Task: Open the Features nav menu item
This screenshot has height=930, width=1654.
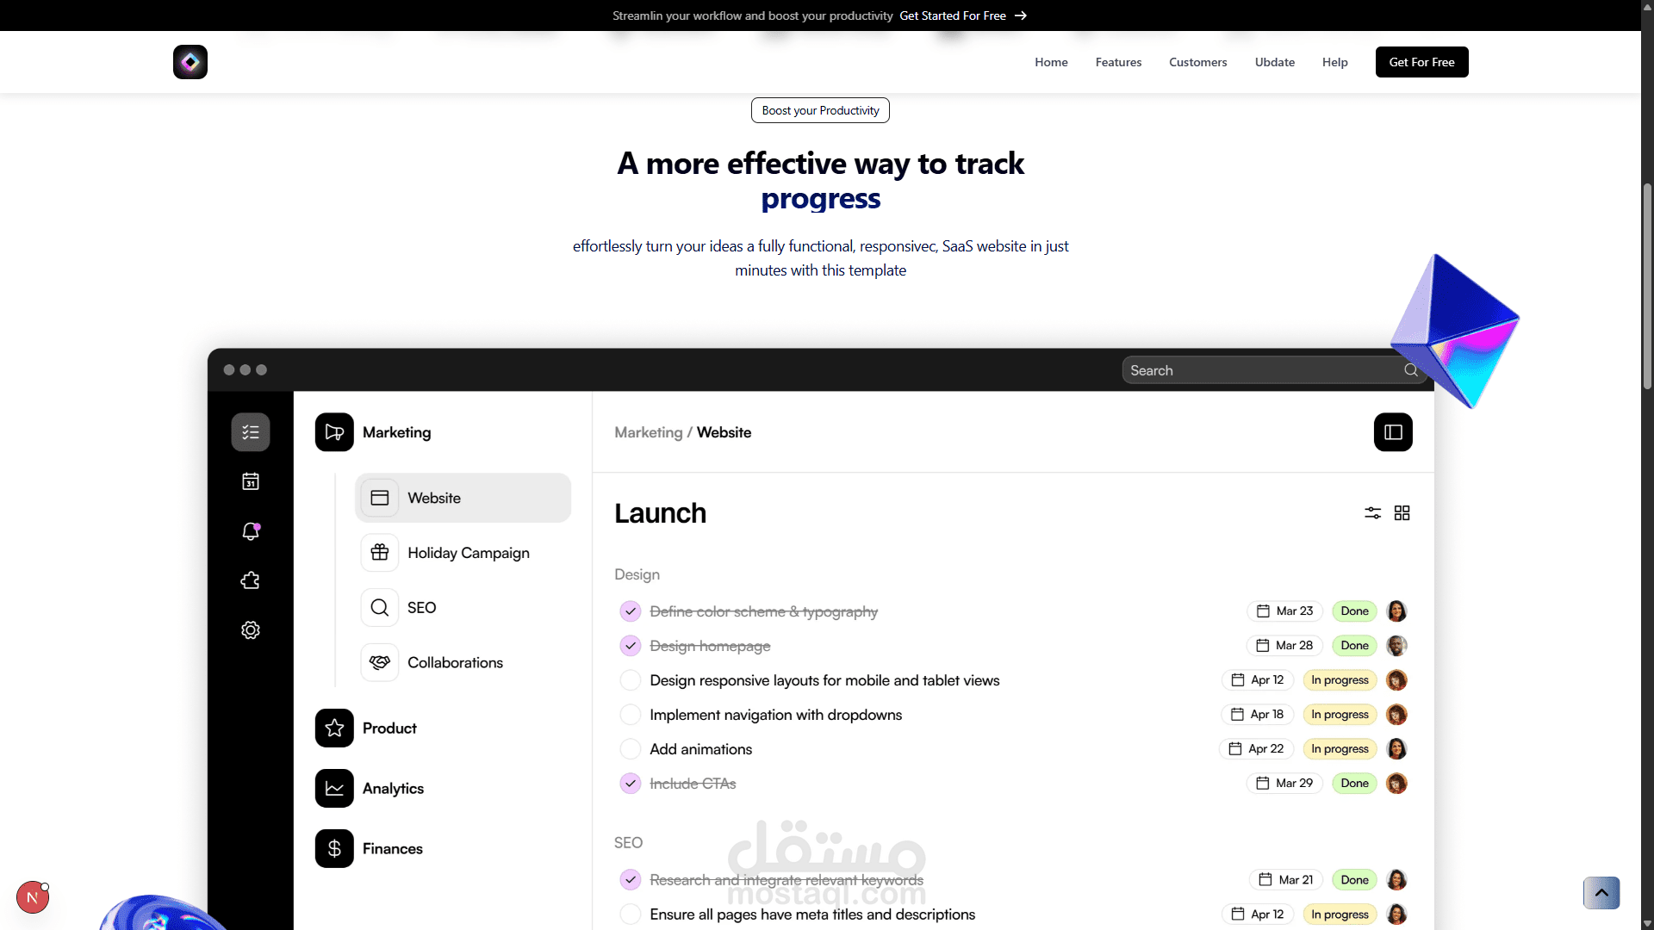Action: coord(1118,62)
